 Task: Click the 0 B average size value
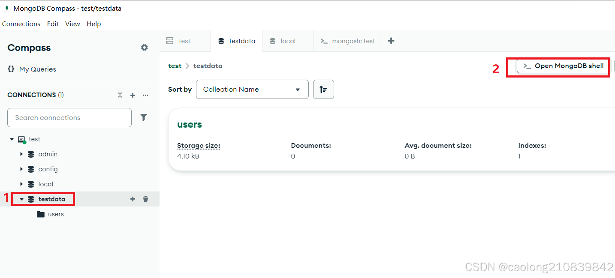pos(410,156)
